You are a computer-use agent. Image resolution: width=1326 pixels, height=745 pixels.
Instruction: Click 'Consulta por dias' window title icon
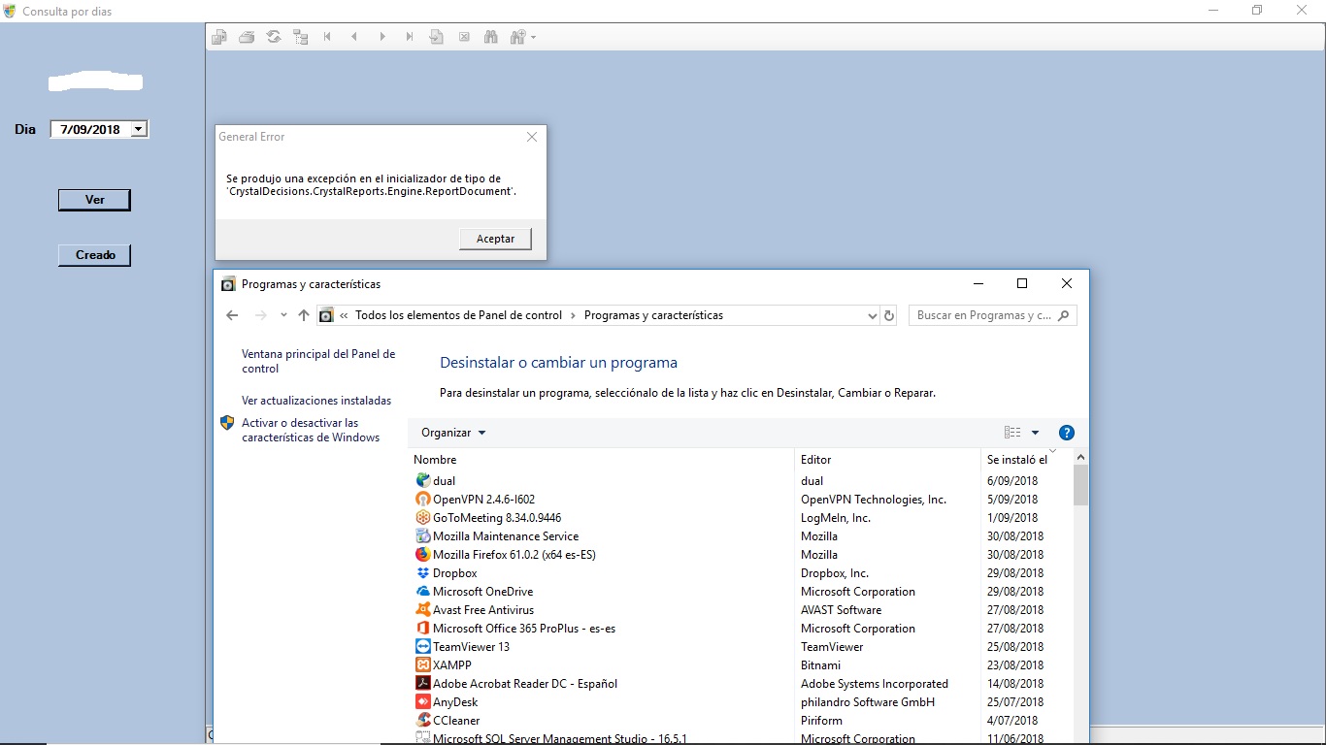coord(10,11)
